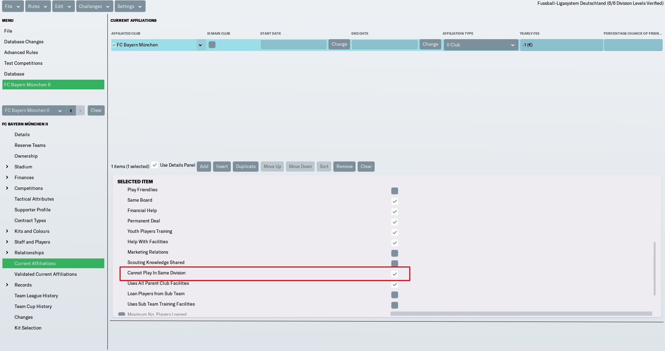Open Contract Types section
The height and width of the screenshot is (351, 665).
(30, 220)
